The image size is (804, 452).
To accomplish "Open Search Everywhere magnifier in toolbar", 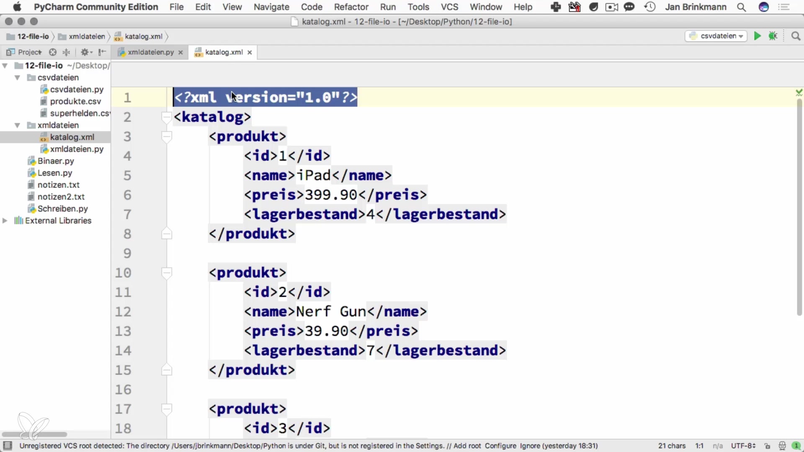I will click(x=796, y=36).
